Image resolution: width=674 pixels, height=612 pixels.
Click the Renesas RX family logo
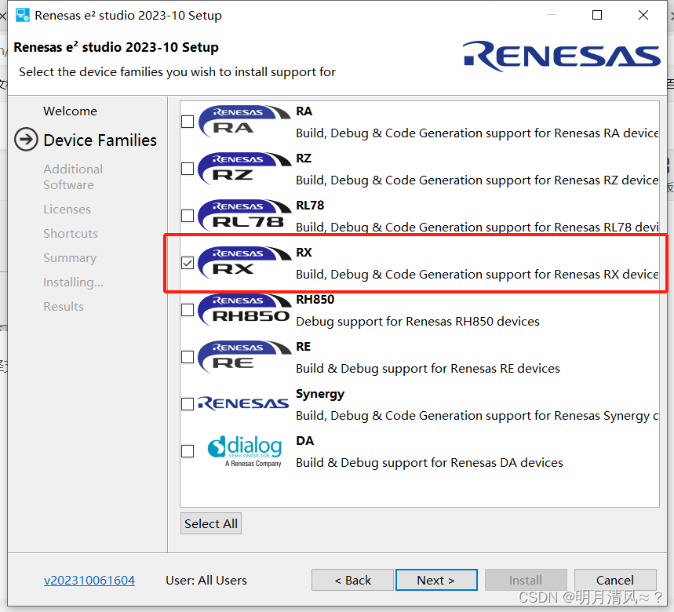click(245, 263)
